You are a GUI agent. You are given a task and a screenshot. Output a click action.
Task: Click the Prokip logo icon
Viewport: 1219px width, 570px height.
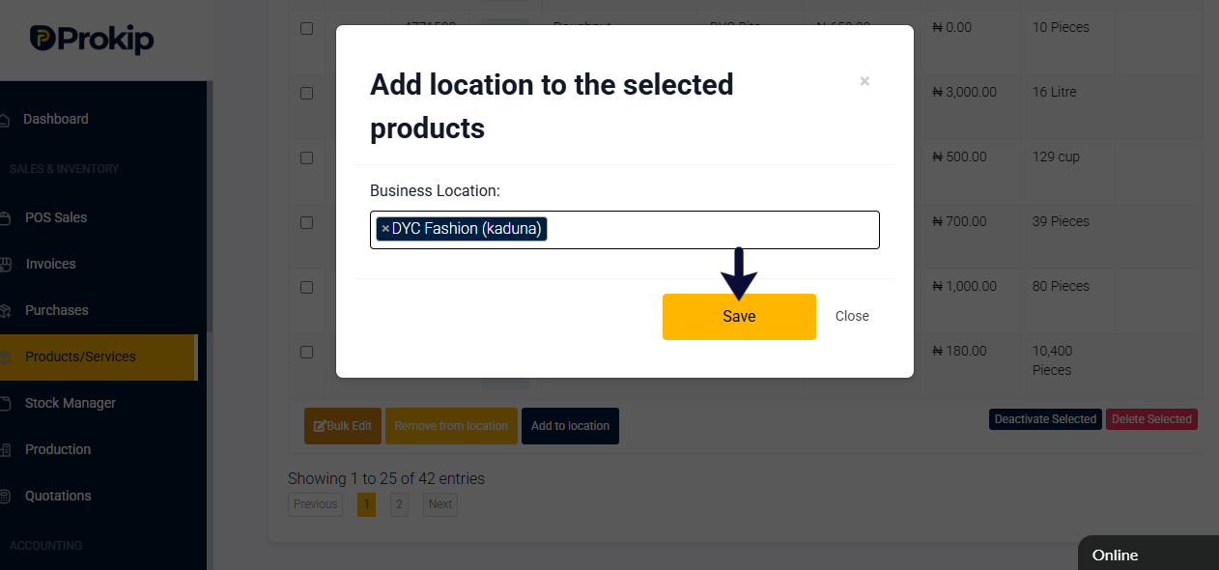pos(42,39)
